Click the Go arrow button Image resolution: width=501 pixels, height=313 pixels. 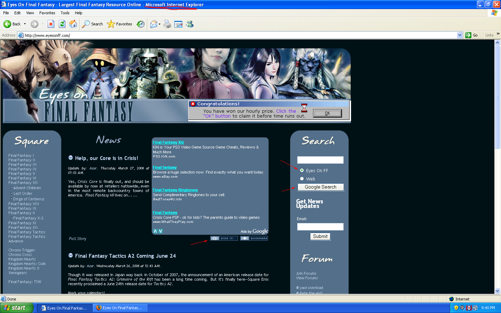(x=472, y=35)
